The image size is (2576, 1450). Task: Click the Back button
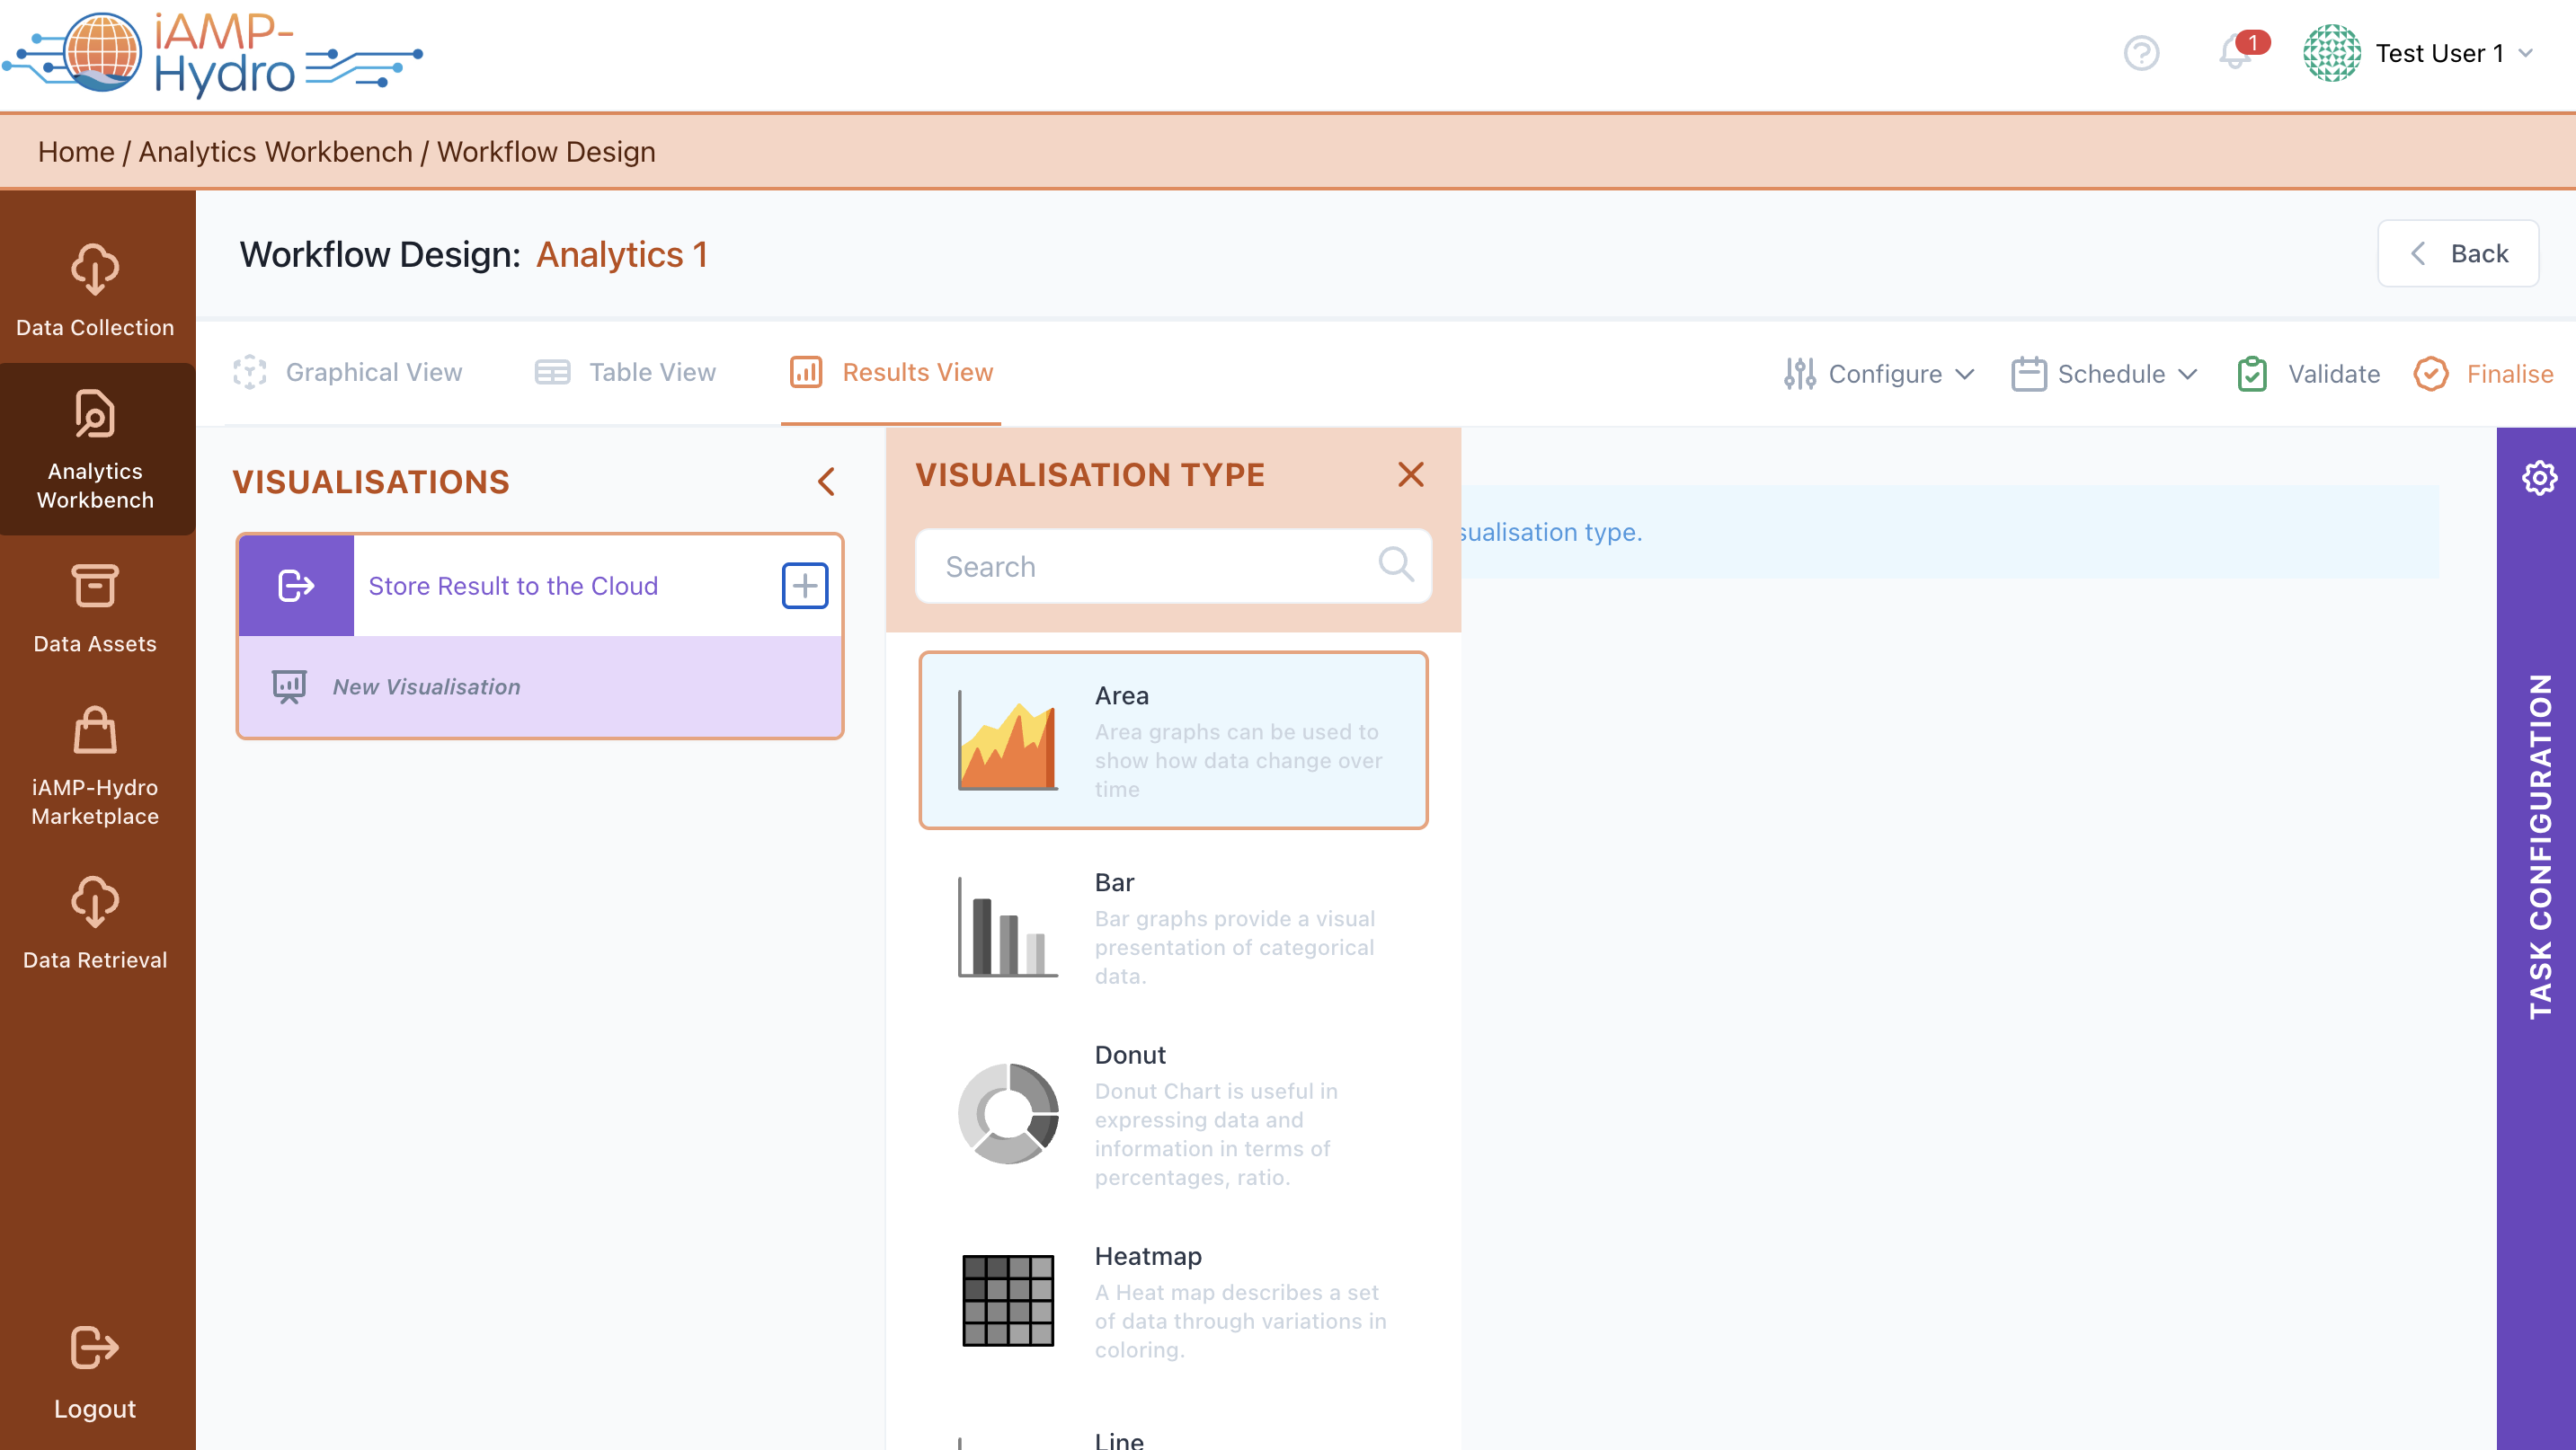tap(2457, 254)
